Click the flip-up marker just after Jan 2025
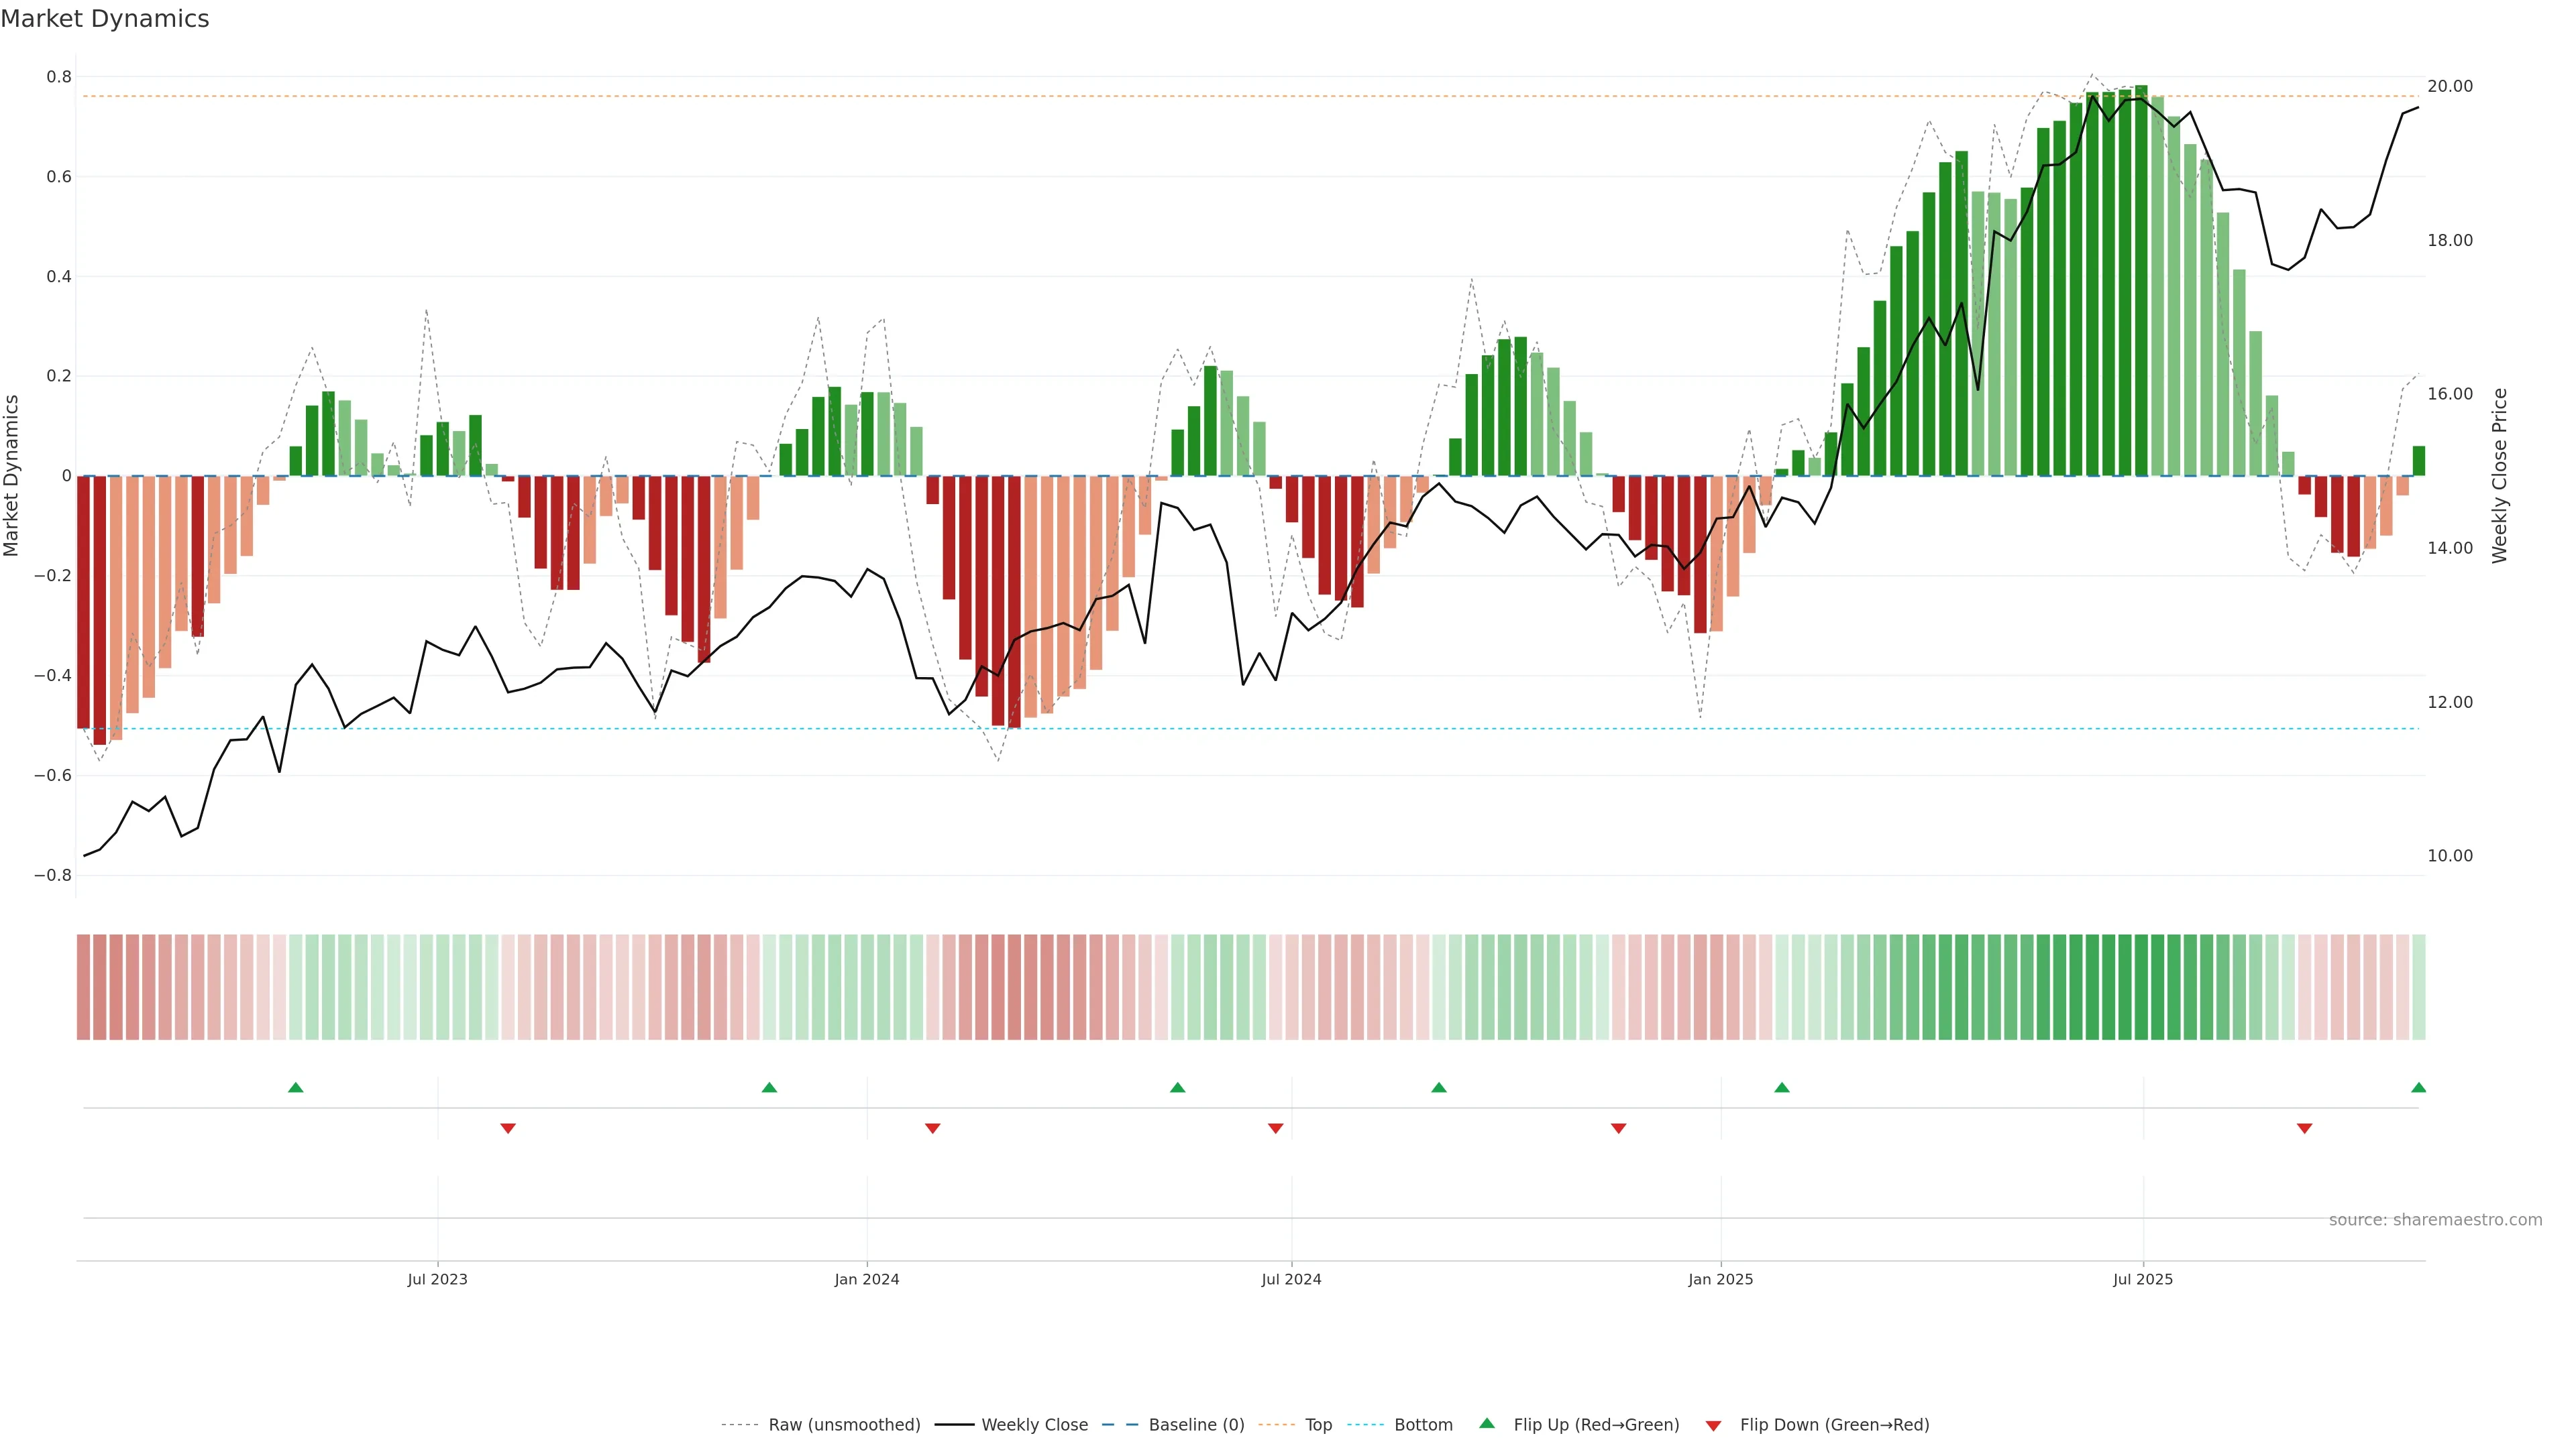 click(1782, 1087)
